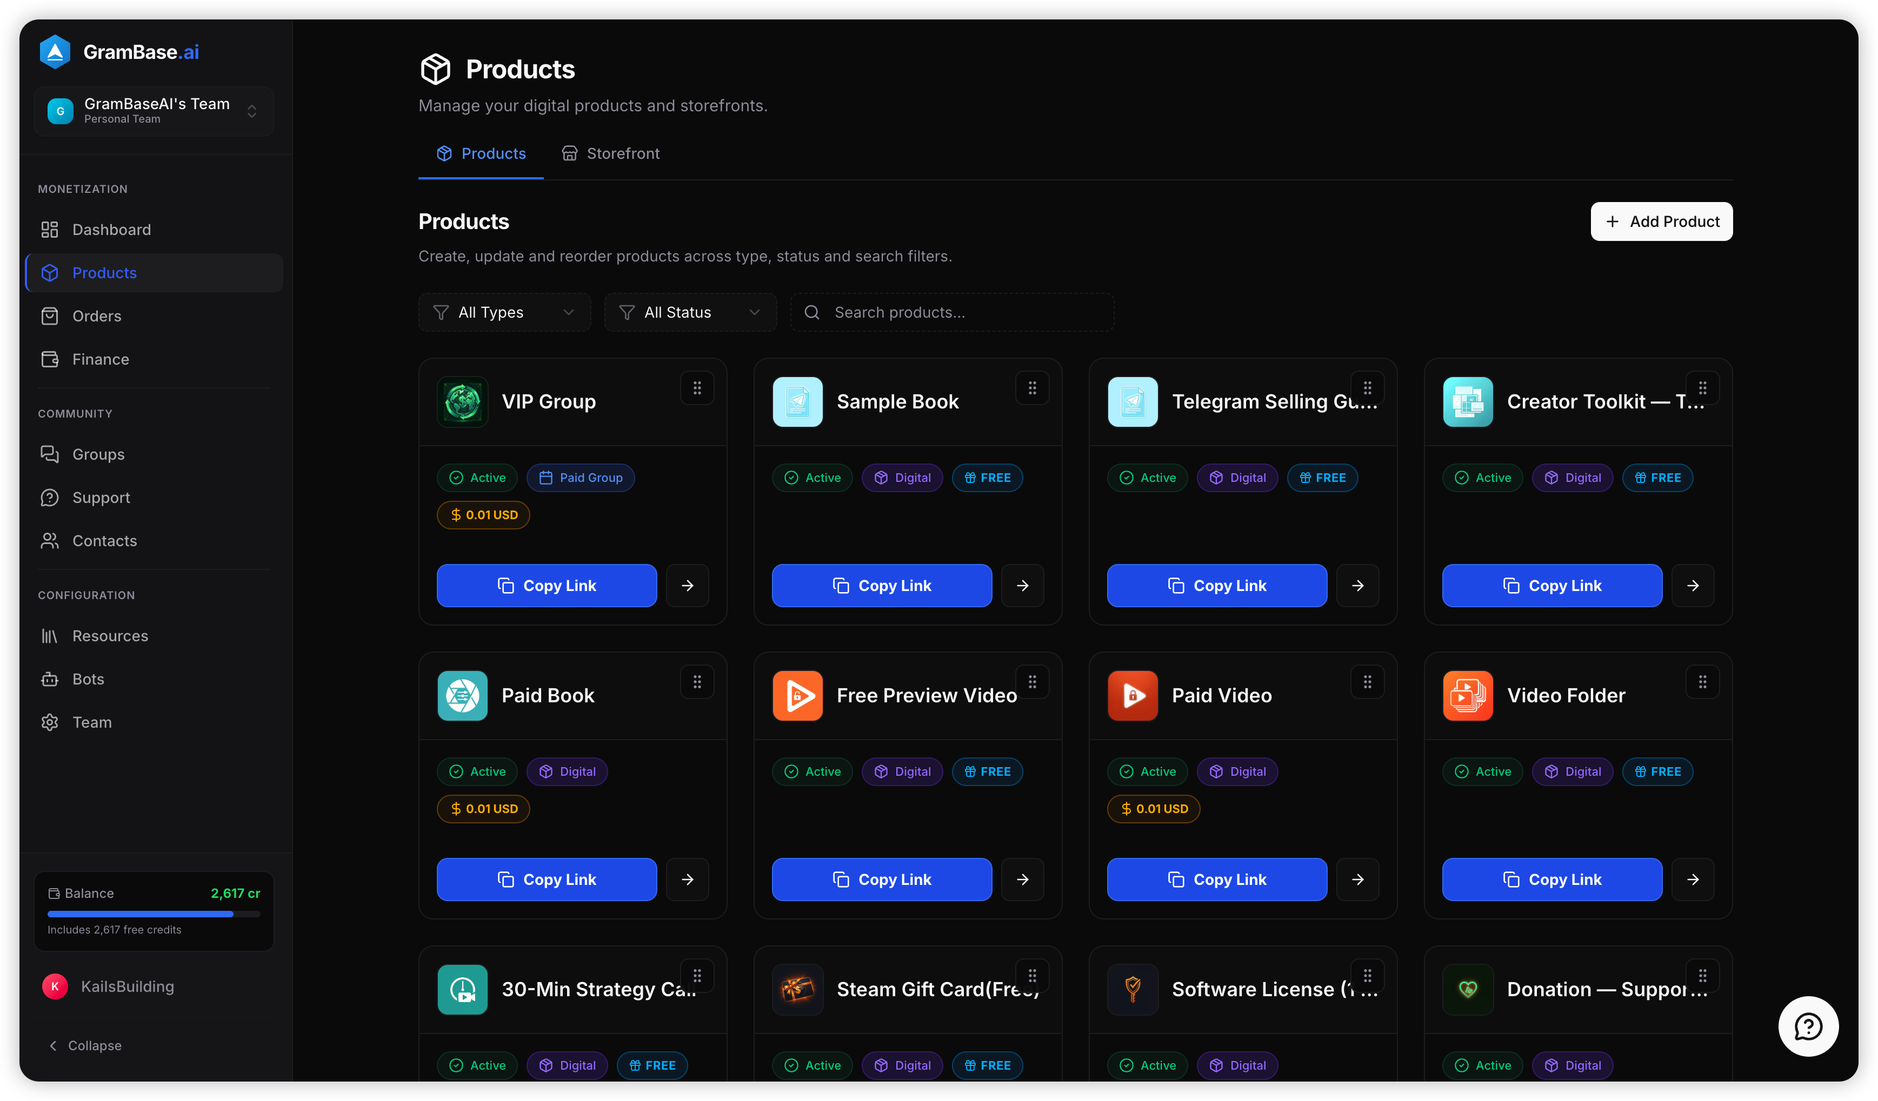Switch to the Products tab
Image resolution: width=1878 pixels, height=1101 pixels.
(481, 153)
